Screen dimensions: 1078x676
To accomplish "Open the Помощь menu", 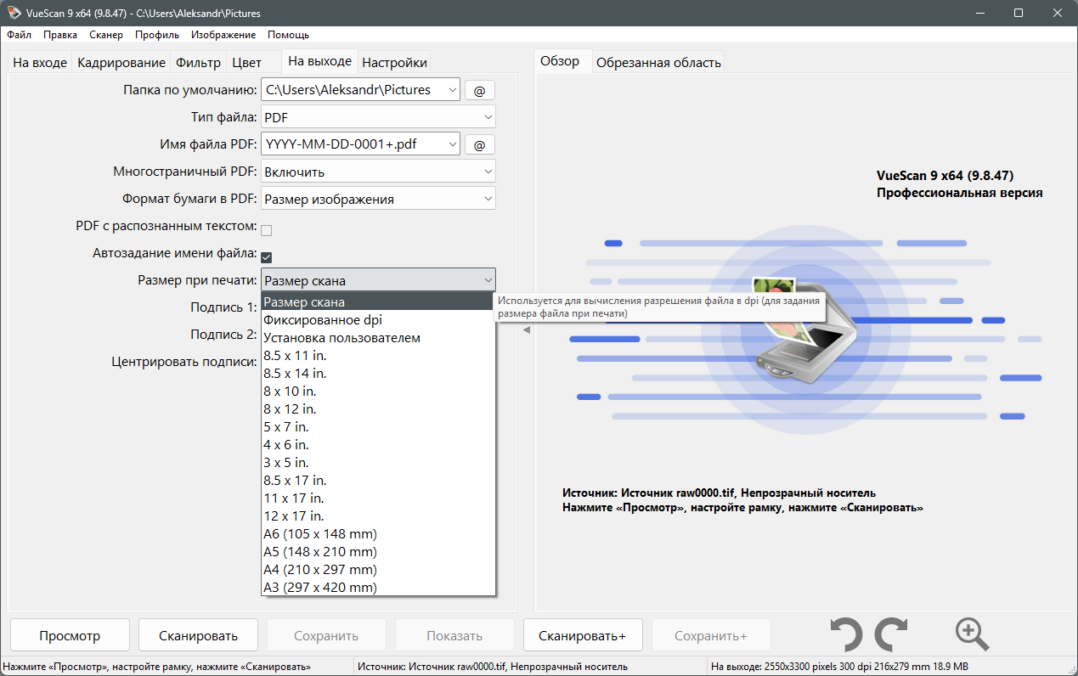I will (x=289, y=35).
